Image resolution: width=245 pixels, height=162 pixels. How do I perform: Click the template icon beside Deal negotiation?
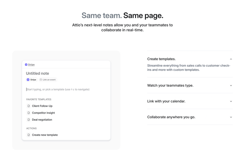(x=29, y=120)
